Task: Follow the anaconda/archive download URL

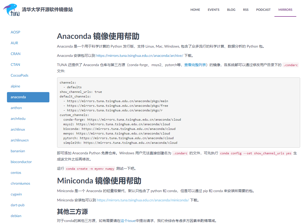Action: click(x=140, y=56)
